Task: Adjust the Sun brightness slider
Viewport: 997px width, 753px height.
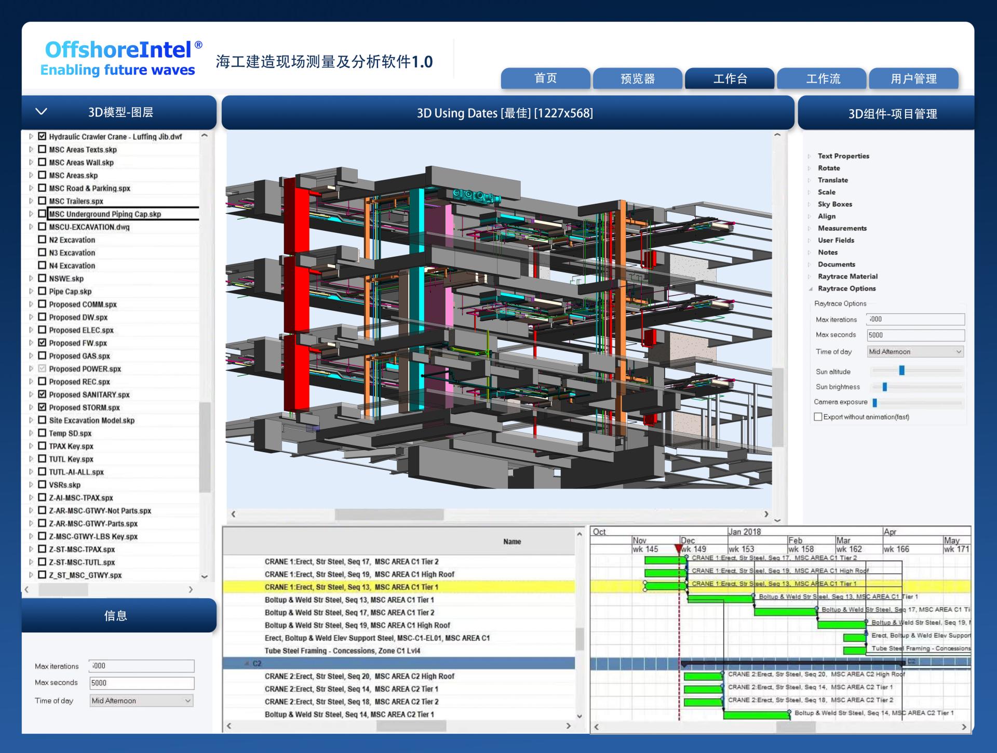Action: [x=885, y=387]
